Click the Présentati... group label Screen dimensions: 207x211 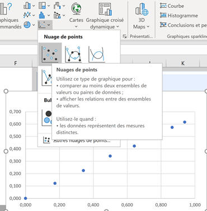click(x=141, y=36)
